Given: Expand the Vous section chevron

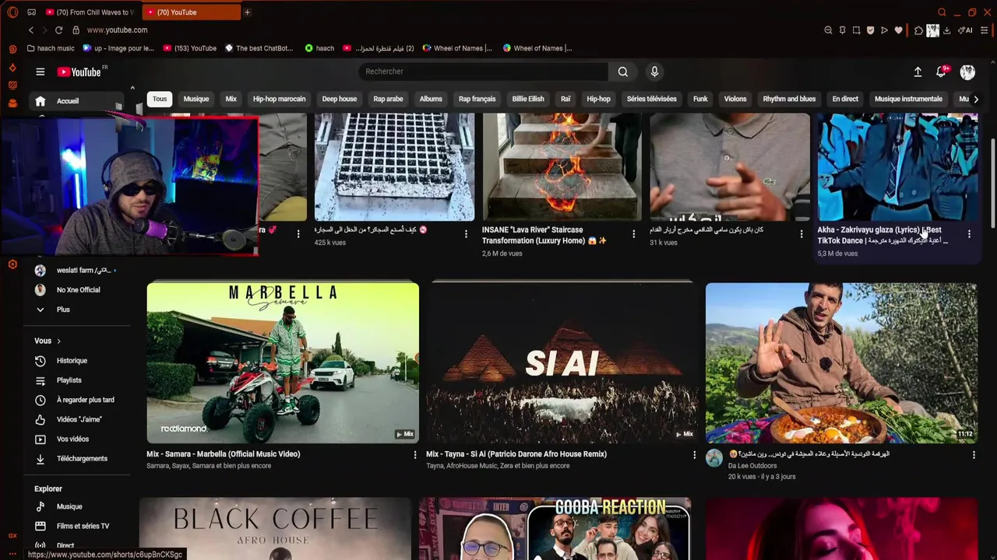Looking at the screenshot, I should pyautogui.click(x=58, y=341).
